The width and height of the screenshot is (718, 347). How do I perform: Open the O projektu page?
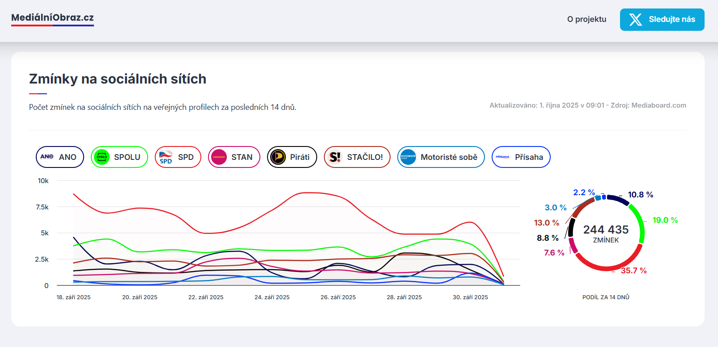pos(586,19)
